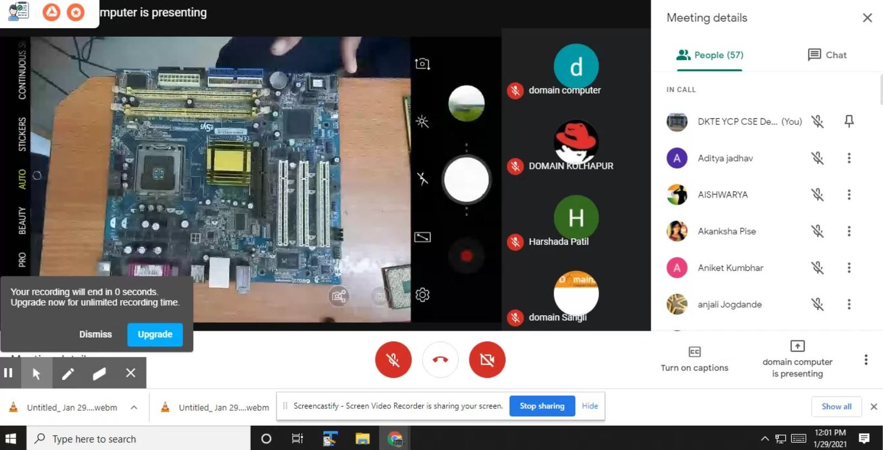
Task: Dismiss the recording warning
Action: [x=95, y=335]
